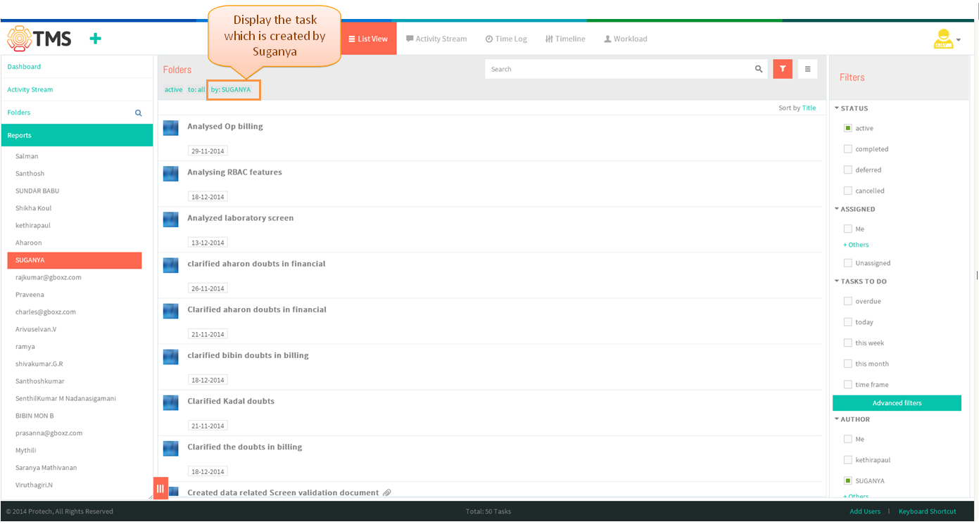979x529 pixels.
Task: Switch to the List View tab
Action: (368, 39)
